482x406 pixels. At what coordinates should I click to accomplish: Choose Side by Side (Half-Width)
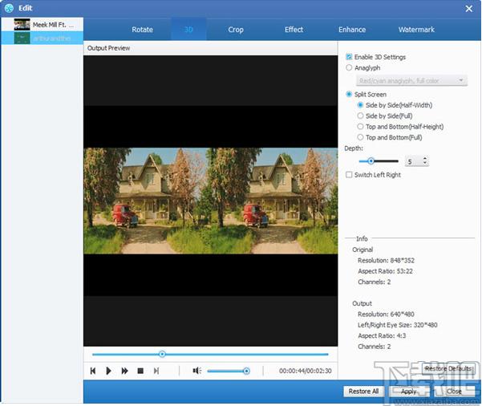(x=360, y=105)
